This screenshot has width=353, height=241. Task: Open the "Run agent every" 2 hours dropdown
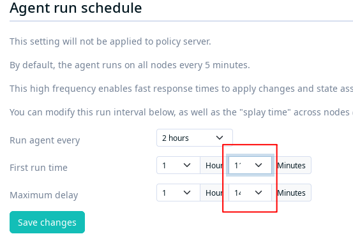195,138
